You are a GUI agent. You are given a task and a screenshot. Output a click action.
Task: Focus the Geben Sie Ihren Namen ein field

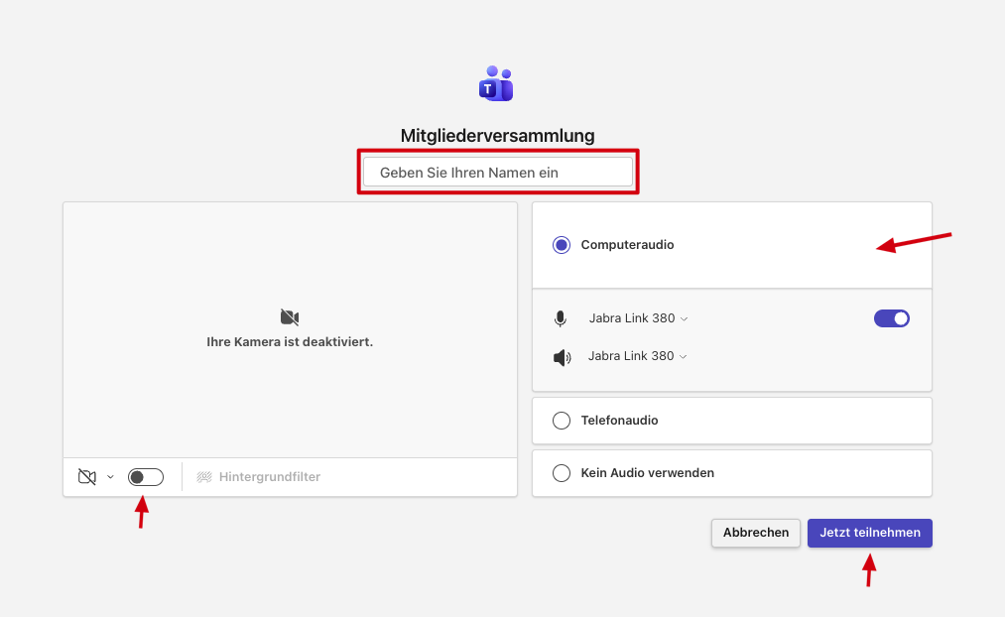[497, 172]
